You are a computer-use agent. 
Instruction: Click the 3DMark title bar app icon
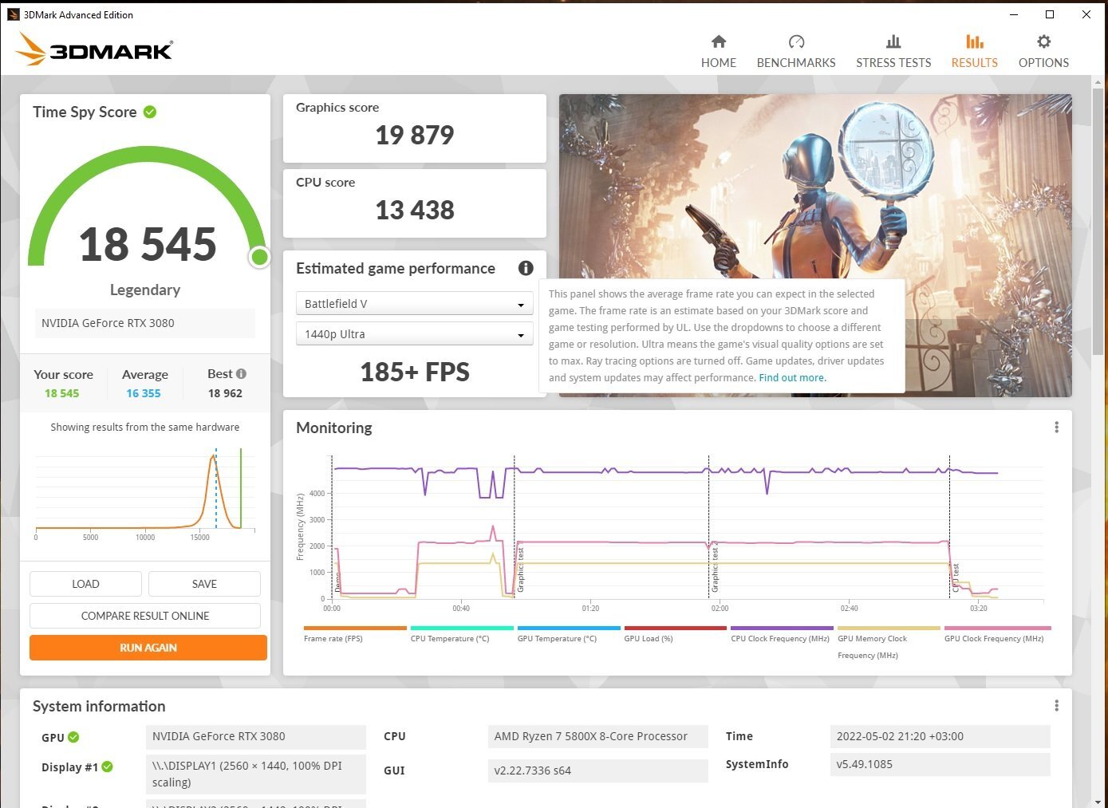(x=13, y=14)
